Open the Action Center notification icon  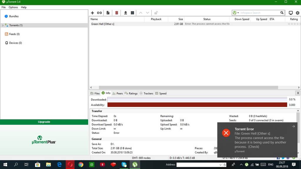294,165
